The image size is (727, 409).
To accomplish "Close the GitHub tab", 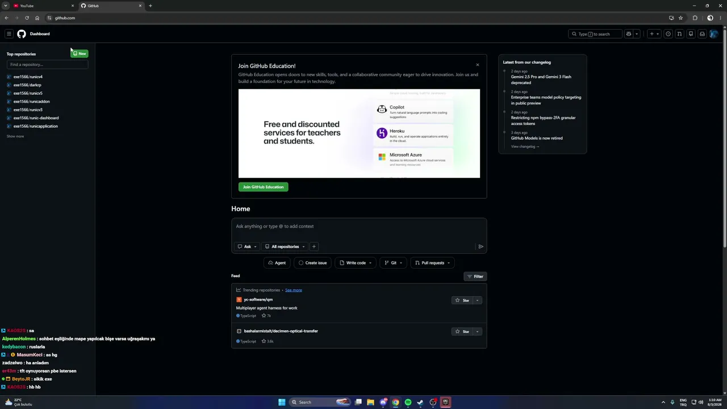I will point(140,6).
